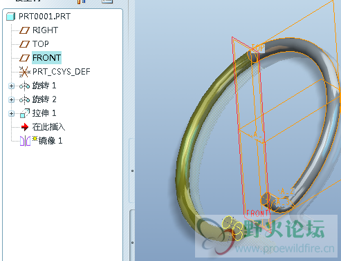Click the TOP plane label in viewport
Screen dimensions: 341x261
[258, 48]
